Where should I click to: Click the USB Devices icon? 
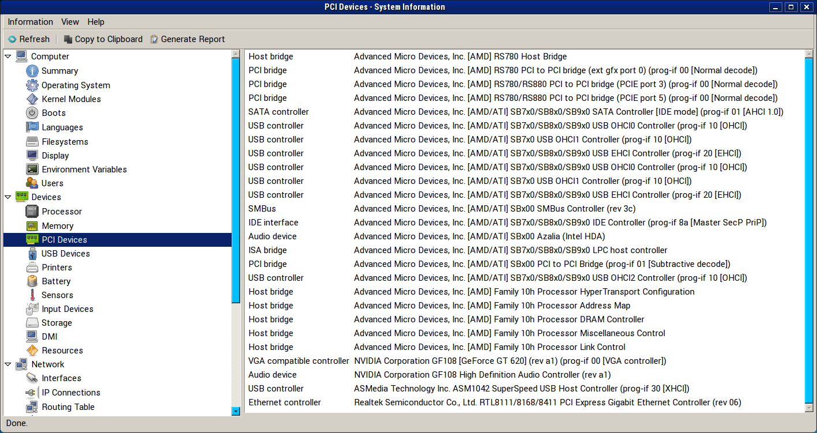click(x=32, y=254)
